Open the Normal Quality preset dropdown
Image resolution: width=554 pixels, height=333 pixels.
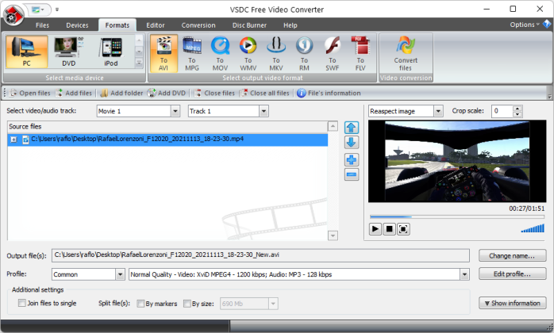tap(464, 274)
